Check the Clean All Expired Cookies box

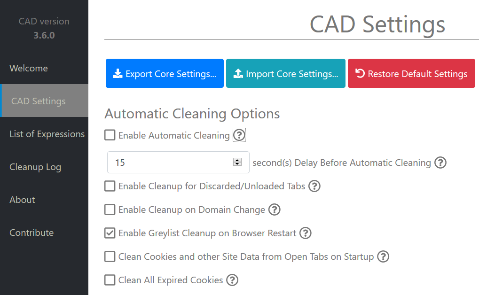[x=110, y=280]
